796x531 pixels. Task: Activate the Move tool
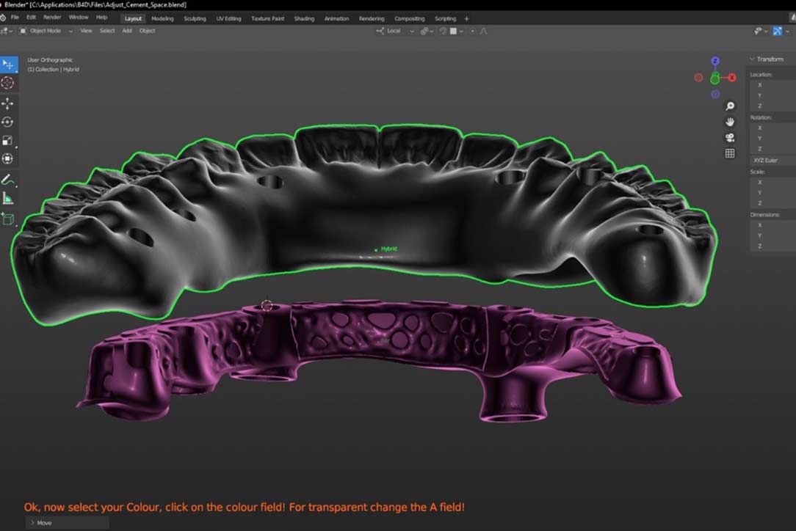[8, 103]
